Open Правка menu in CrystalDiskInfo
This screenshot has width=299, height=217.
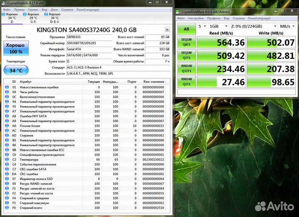pyautogui.click(x=19, y=10)
